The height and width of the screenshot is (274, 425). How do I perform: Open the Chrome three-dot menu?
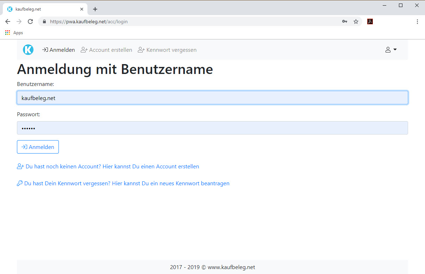[417, 21]
